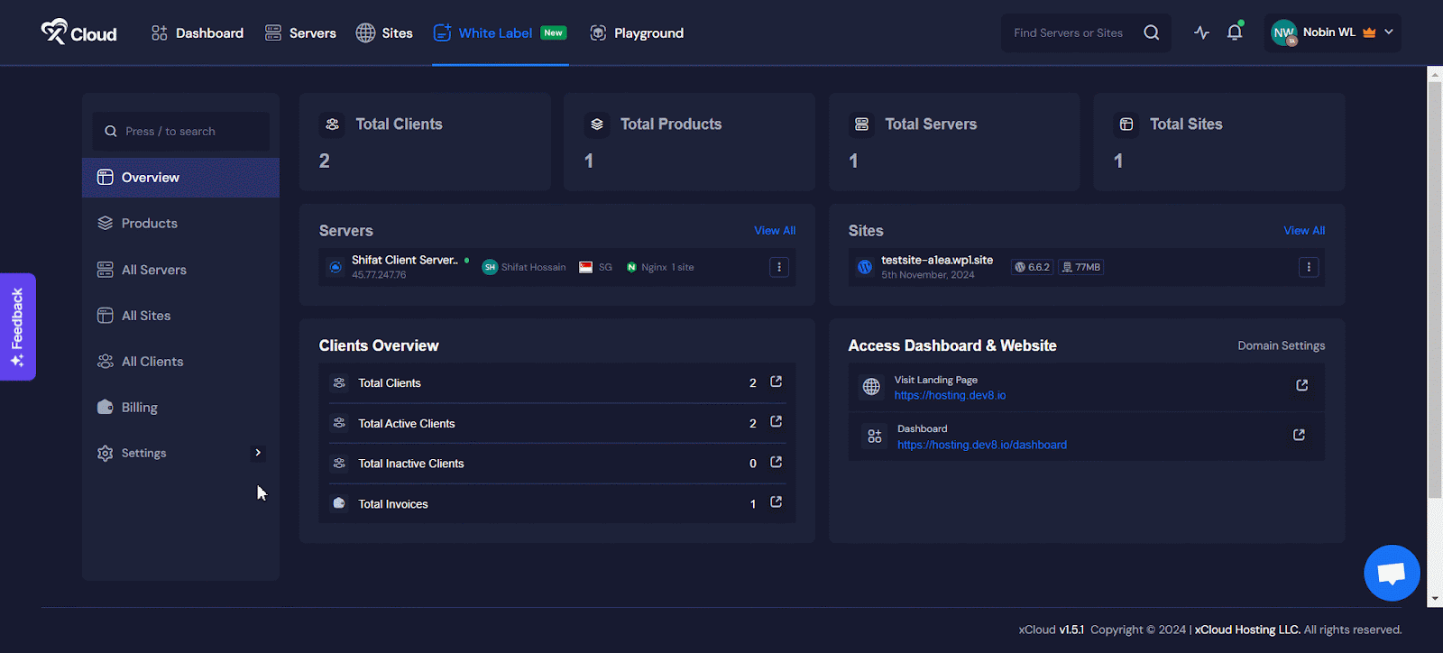Click the page vertical scrollbar

[x=1435, y=289]
